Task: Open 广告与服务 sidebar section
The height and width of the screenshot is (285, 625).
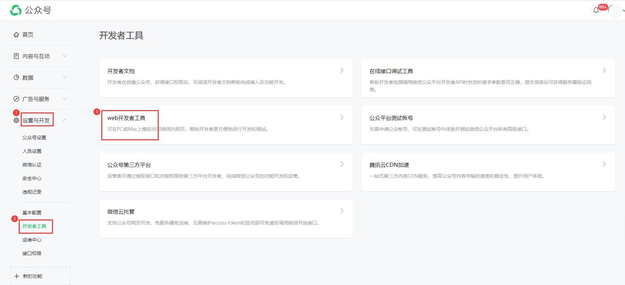Action: pyautogui.click(x=36, y=99)
